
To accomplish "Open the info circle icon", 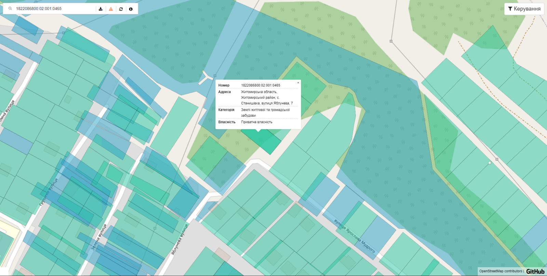I will pos(131,9).
